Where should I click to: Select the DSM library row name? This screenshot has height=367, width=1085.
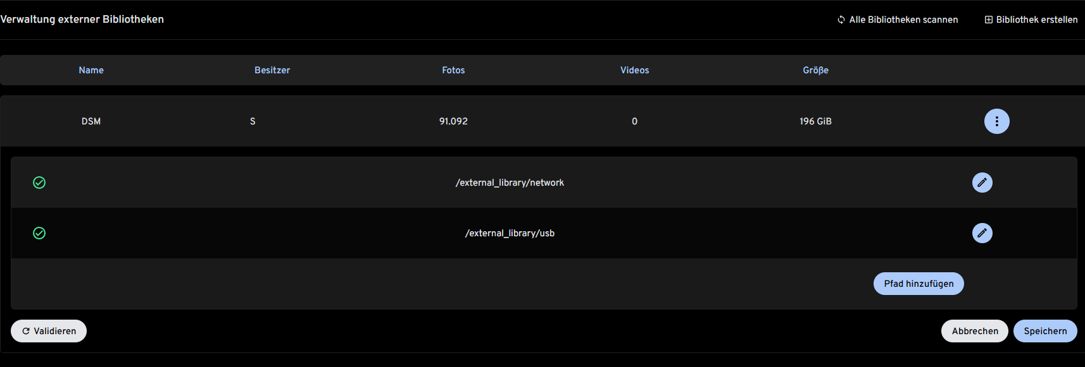coord(91,121)
